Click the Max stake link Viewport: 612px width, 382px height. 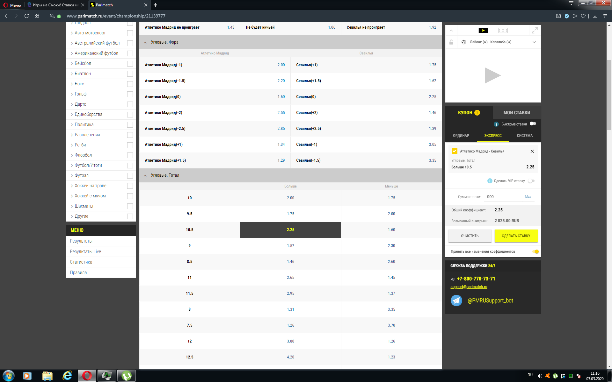pyautogui.click(x=528, y=197)
